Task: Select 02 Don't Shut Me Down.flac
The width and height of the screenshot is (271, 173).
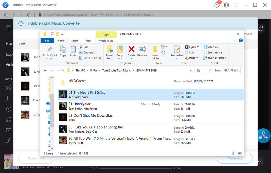Action: tap(150, 118)
